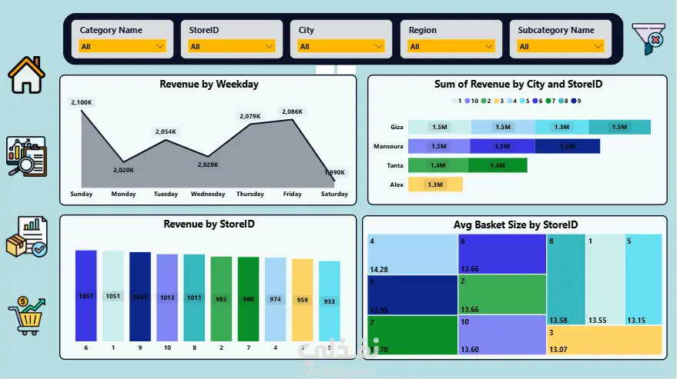Click Tanta dark green 1.4M segment
This screenshot has height=379, width=677.
click(x=498, y=165)
